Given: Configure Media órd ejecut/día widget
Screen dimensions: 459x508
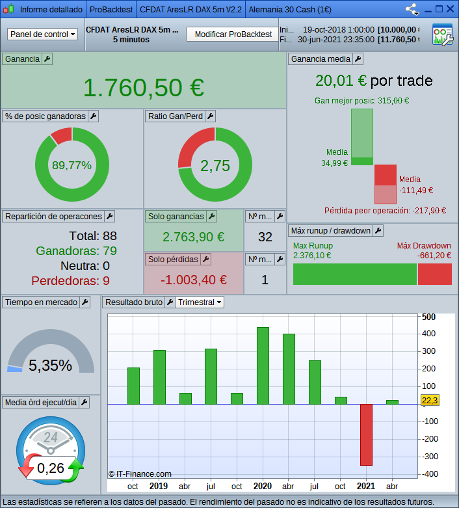Looking at the screenshot, I should pos(85,403).
